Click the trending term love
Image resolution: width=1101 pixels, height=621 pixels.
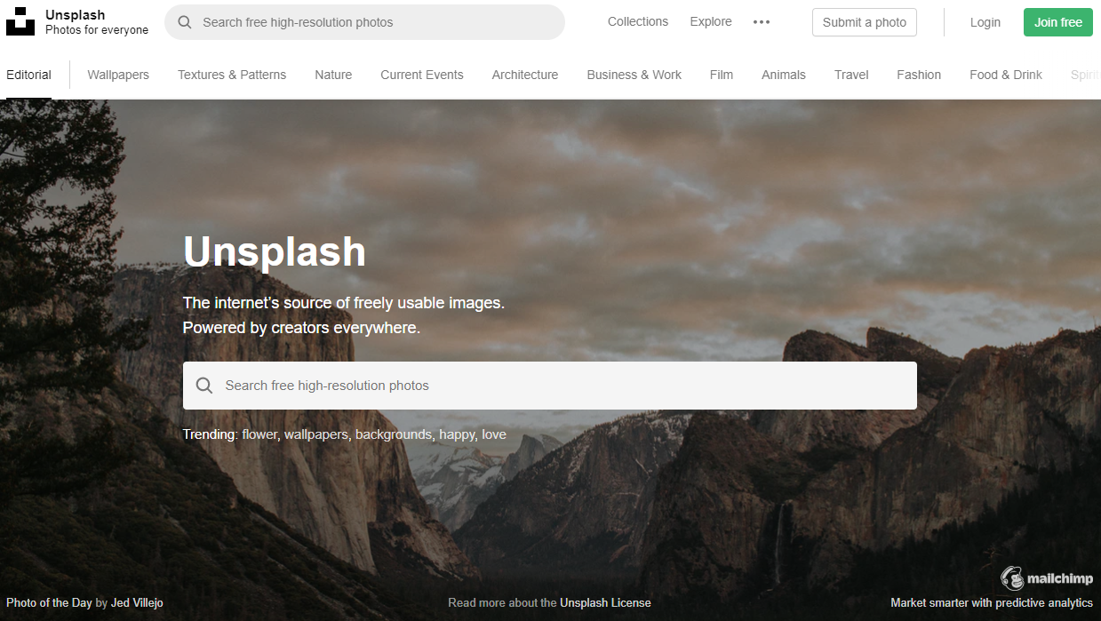click(494, 434)
